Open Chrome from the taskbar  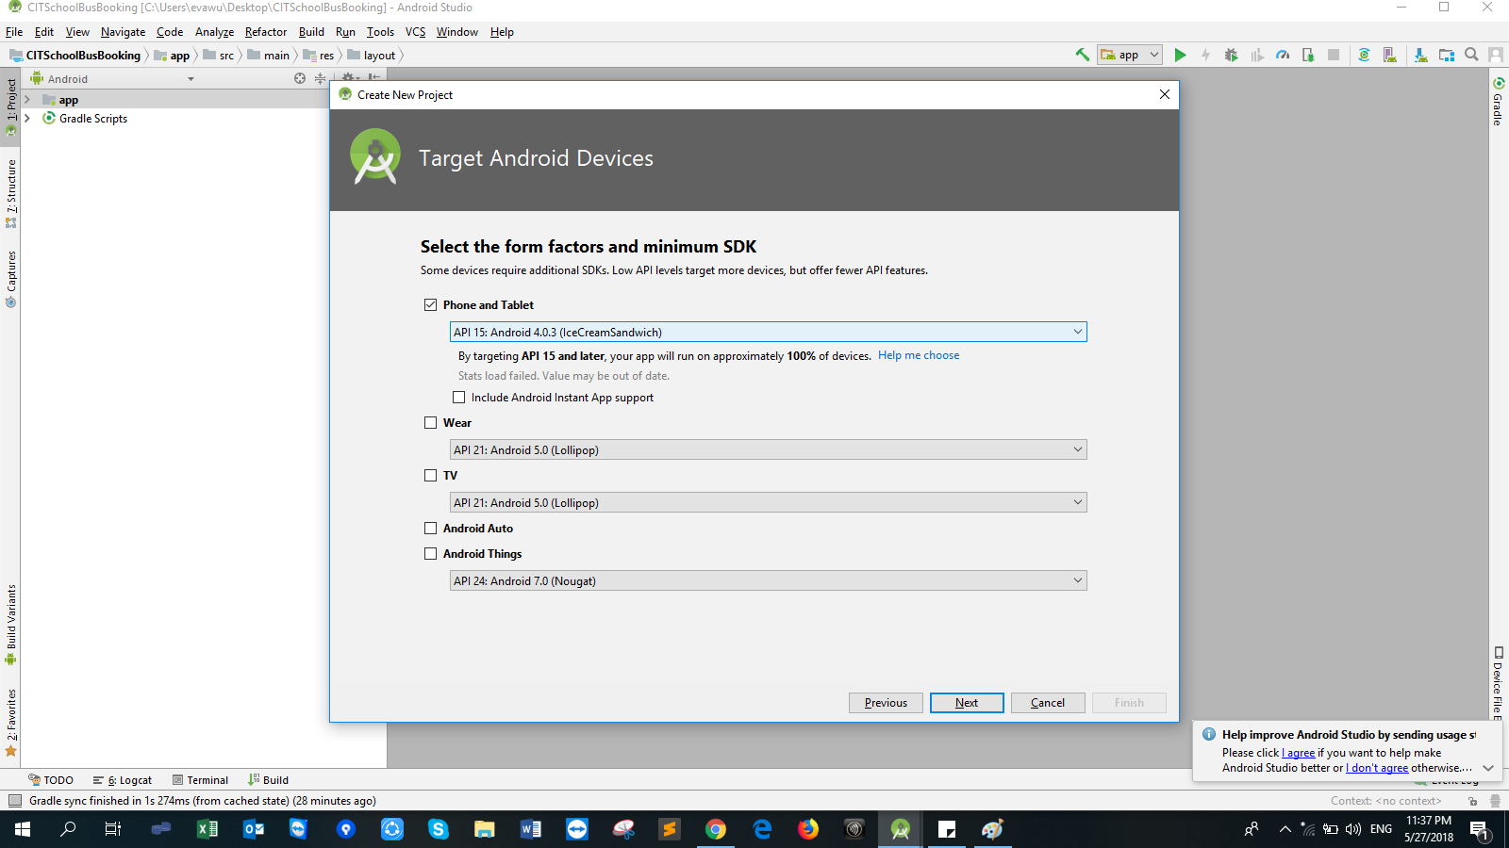coord(716,829)
